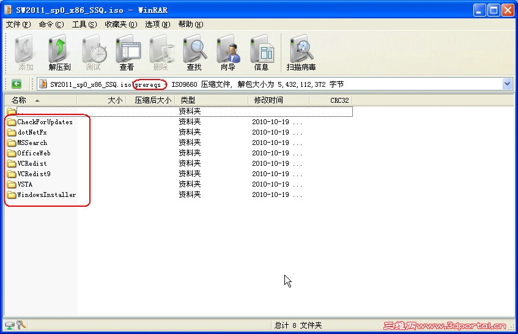Click the MSSearch folder name
The height and width of the screenshot is (334, 518).
pos(32,143)
